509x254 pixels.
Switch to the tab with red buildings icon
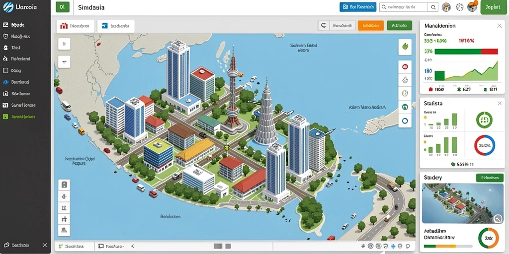tap(76, 26)
